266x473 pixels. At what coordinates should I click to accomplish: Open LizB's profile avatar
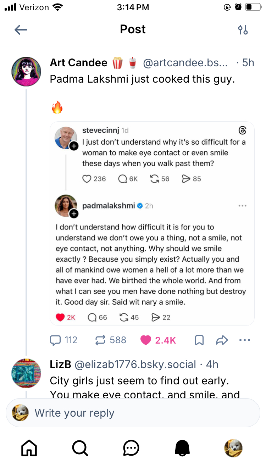click(x=26, y=373)
